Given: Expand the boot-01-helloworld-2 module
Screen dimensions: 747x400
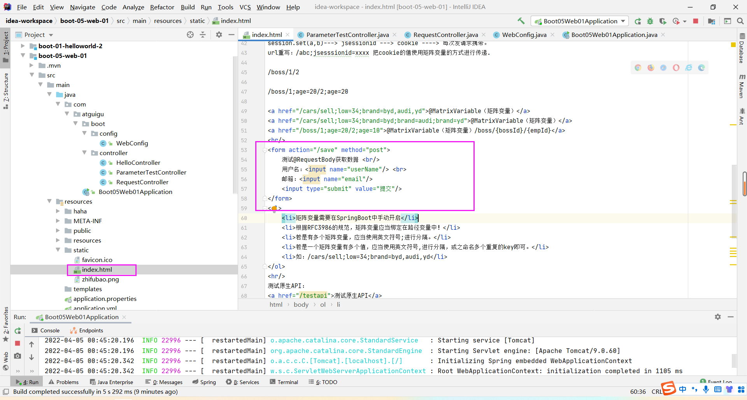Looking at the screenshot, I should pos(23,46).
